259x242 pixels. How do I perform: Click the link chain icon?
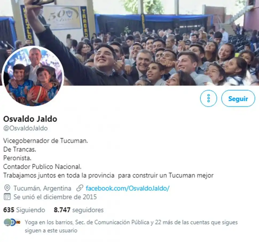tap(80, 188)
